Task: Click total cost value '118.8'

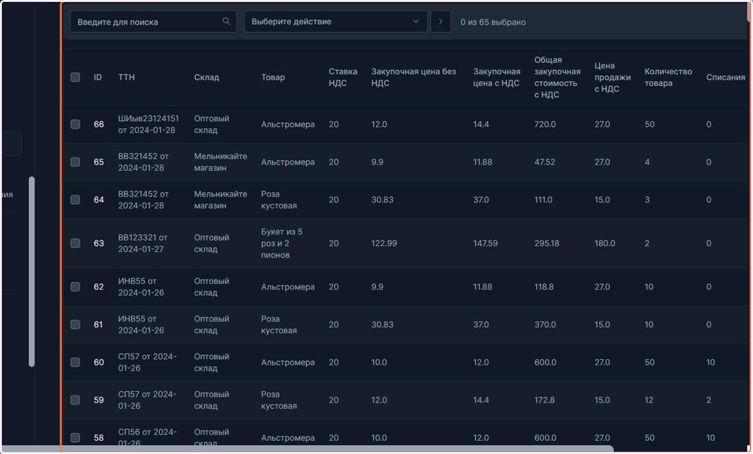Action: (x=545, y=287)
